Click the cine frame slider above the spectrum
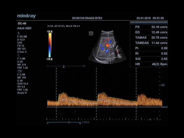 [64, 66]
